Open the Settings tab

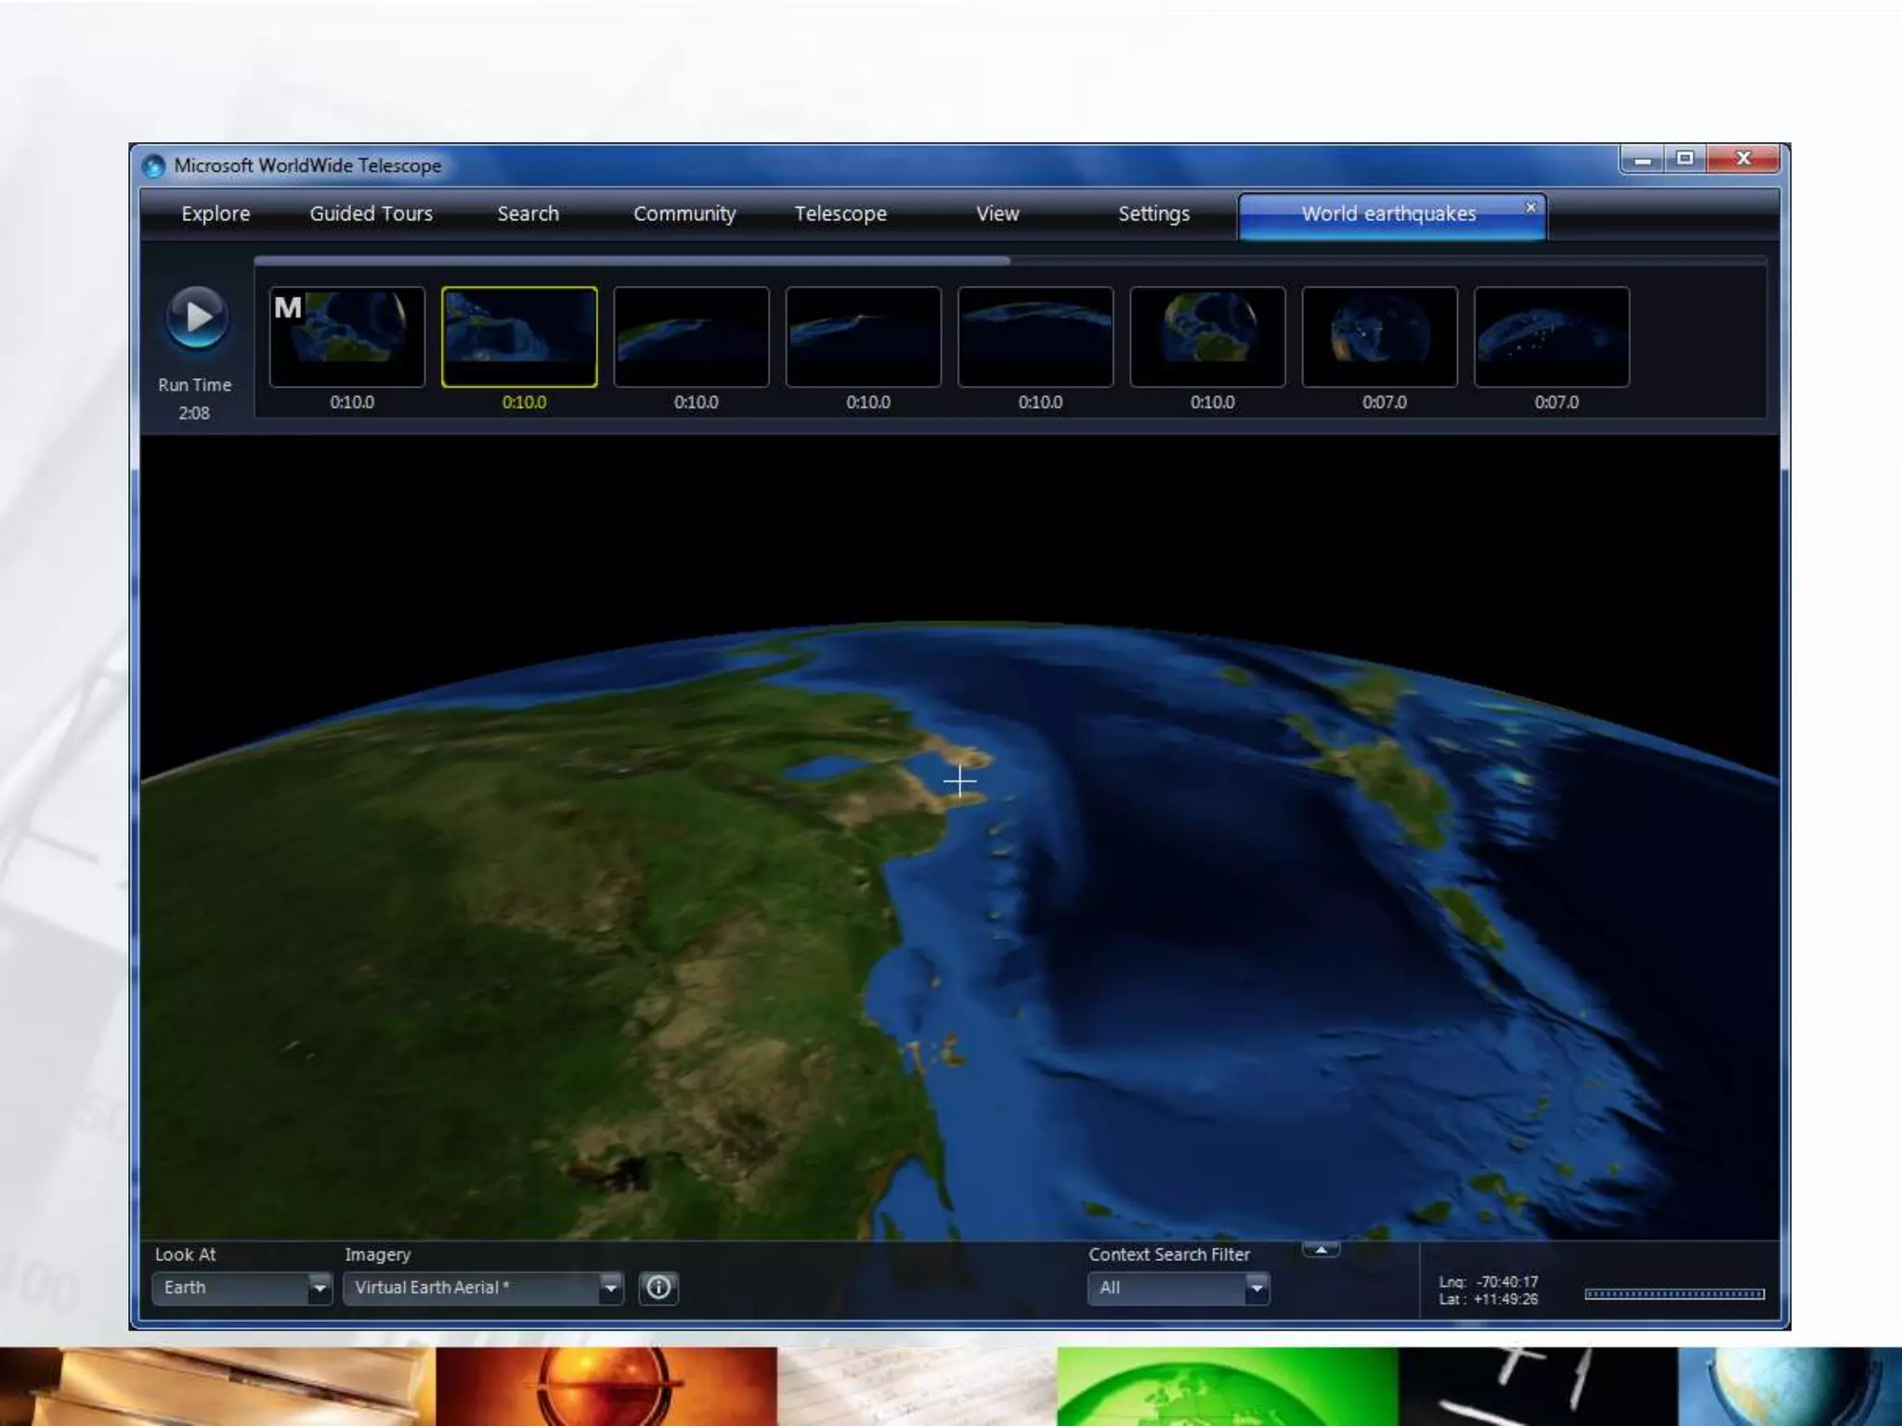pyautogui.click(x=1153, y=214)
